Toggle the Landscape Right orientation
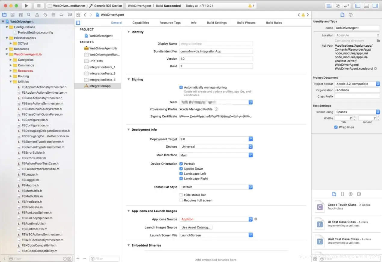The height and width of the screenshot is (262, 382). click(181, 179)
